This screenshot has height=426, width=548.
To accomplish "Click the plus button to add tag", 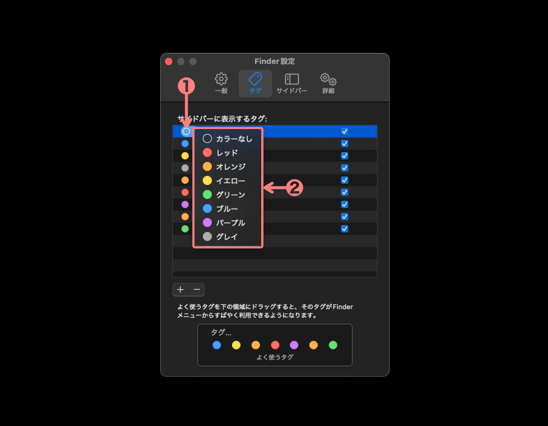I will 180,290.
